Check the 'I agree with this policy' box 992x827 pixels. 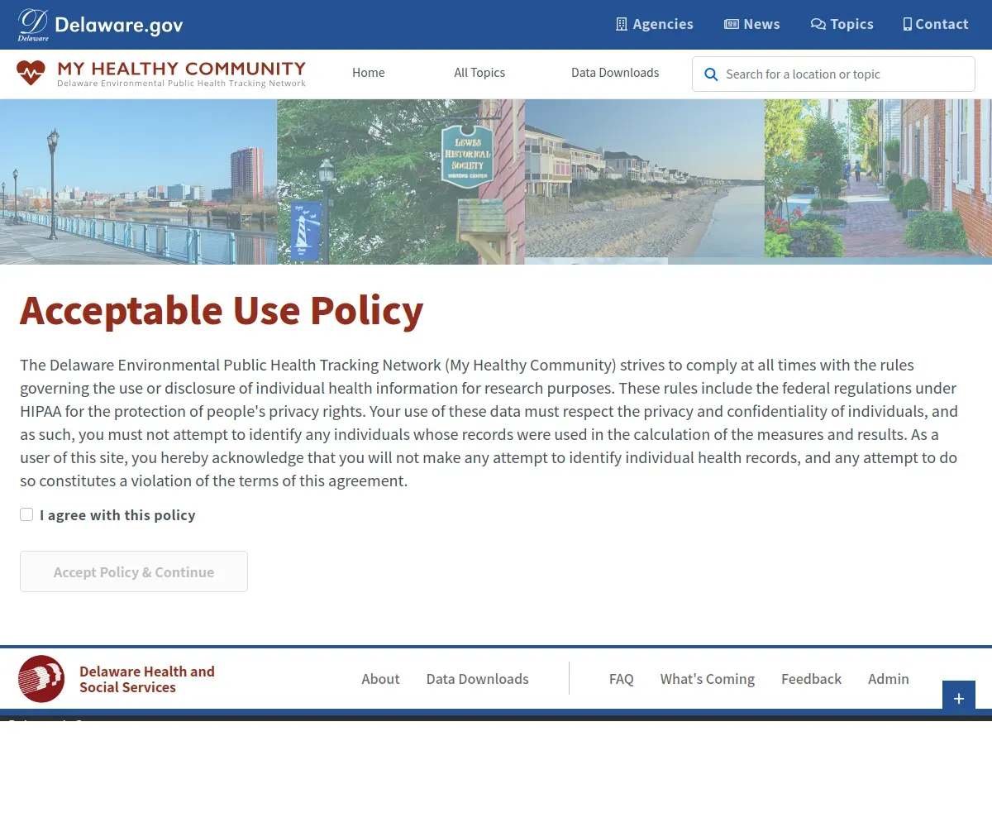coord(26,514)
